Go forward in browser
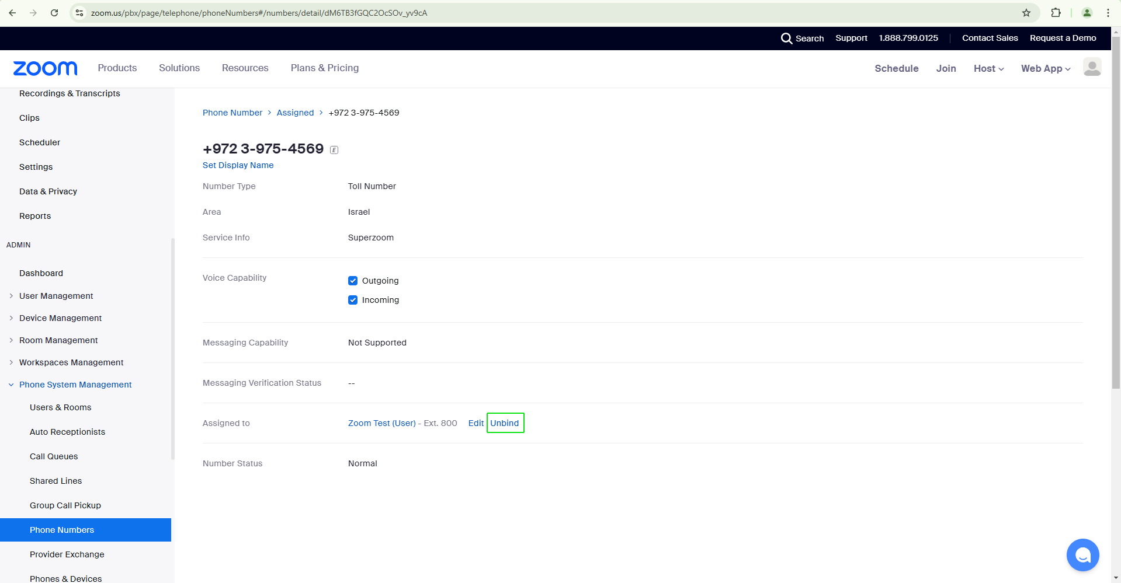The height and width of the screenshot is (583, 1121). click(x=33, y=13)
